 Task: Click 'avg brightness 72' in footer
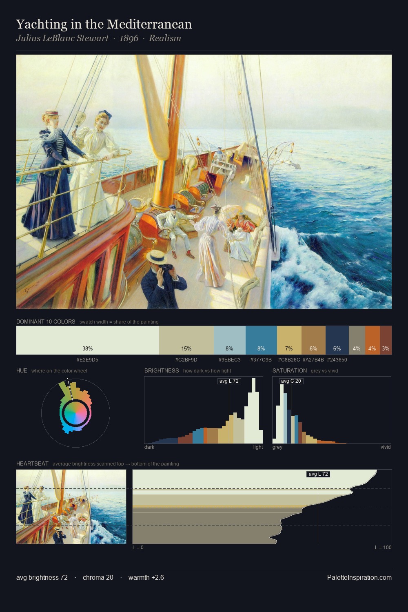42,577
